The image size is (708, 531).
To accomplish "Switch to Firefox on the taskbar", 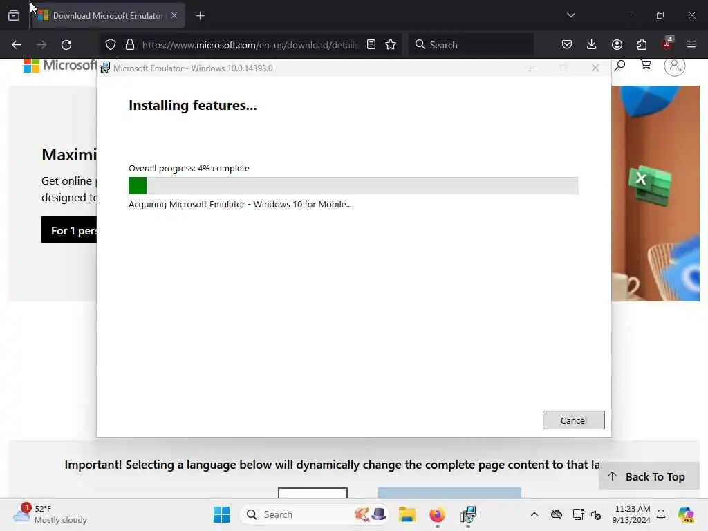I will 437,514.
